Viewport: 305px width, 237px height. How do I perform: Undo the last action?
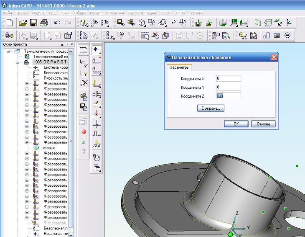[x=57, y=23]
